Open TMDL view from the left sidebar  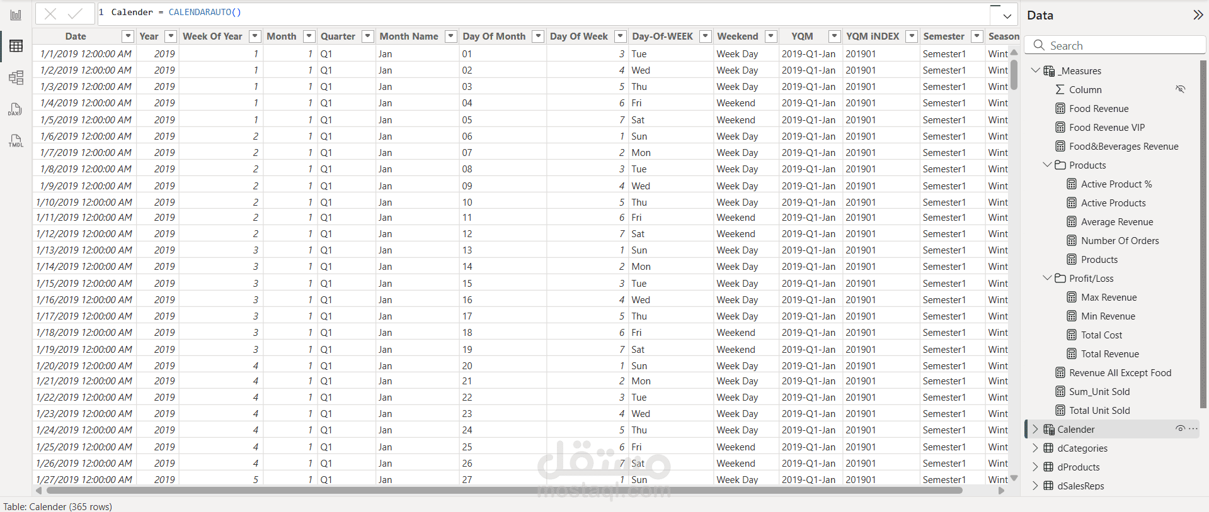click(x=16, y=141)
